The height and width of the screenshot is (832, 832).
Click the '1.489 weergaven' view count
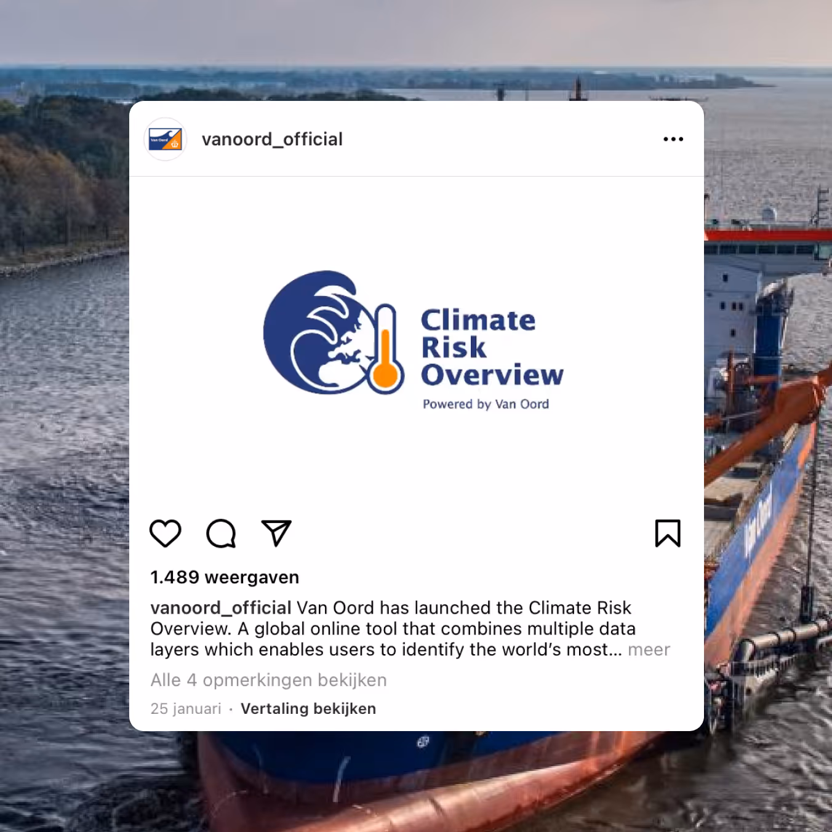pos(225,577)
